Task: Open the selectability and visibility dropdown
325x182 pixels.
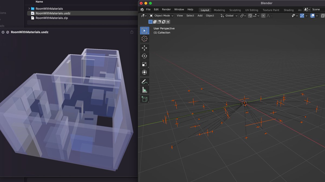Action: click(295, 16)
